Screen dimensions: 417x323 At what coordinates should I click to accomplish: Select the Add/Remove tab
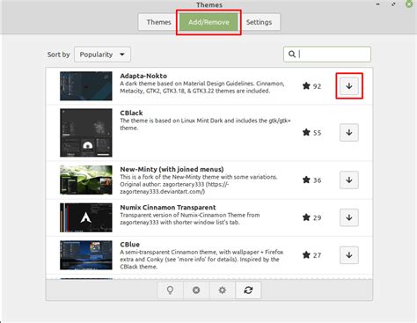point(208,22)
